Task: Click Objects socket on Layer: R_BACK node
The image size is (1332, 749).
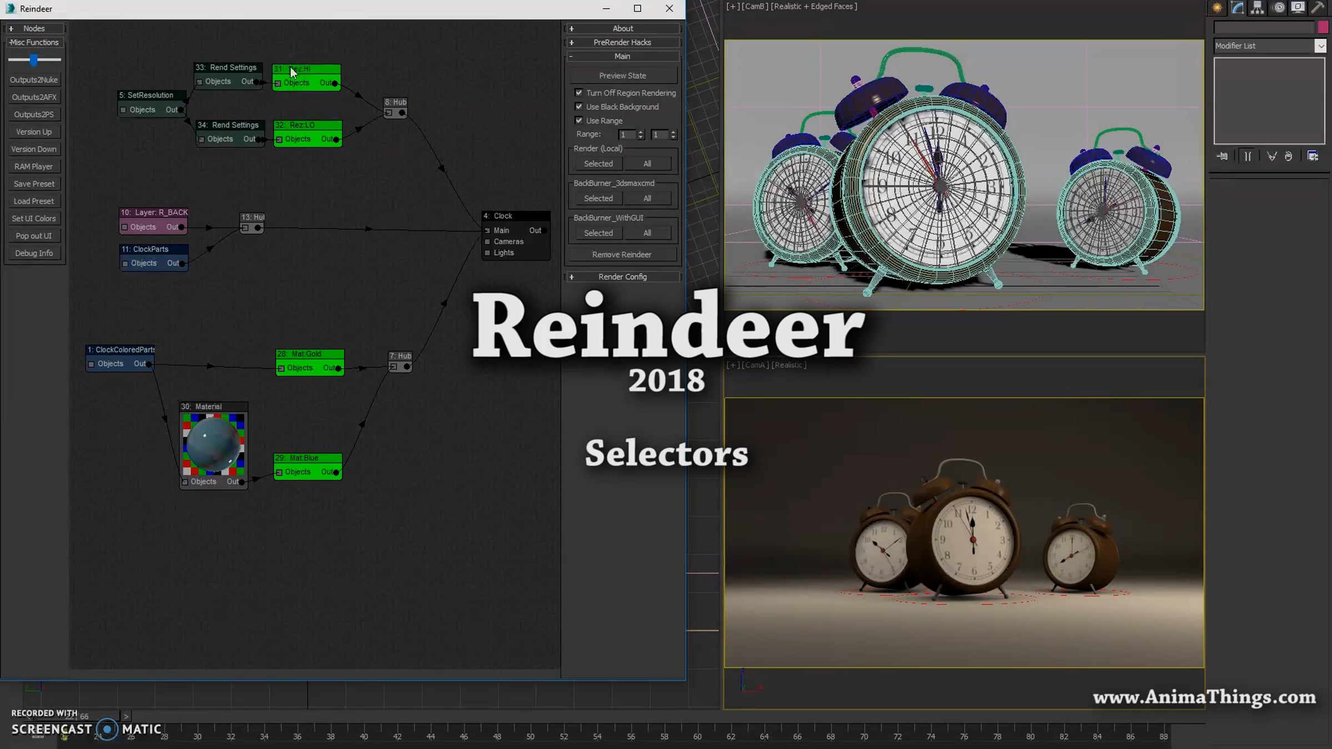Action: 124,227
